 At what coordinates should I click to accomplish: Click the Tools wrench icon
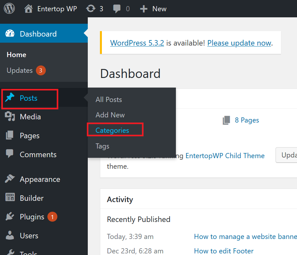10,252
